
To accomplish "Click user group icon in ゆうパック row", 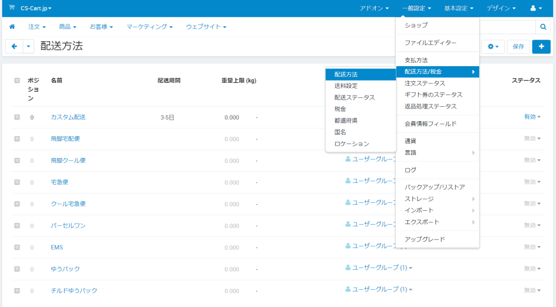I will click(x=348, y=268).
